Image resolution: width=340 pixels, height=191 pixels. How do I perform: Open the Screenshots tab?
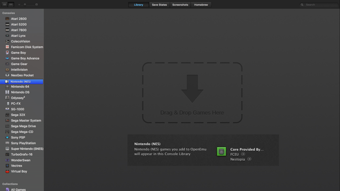(x=180, y=5)
